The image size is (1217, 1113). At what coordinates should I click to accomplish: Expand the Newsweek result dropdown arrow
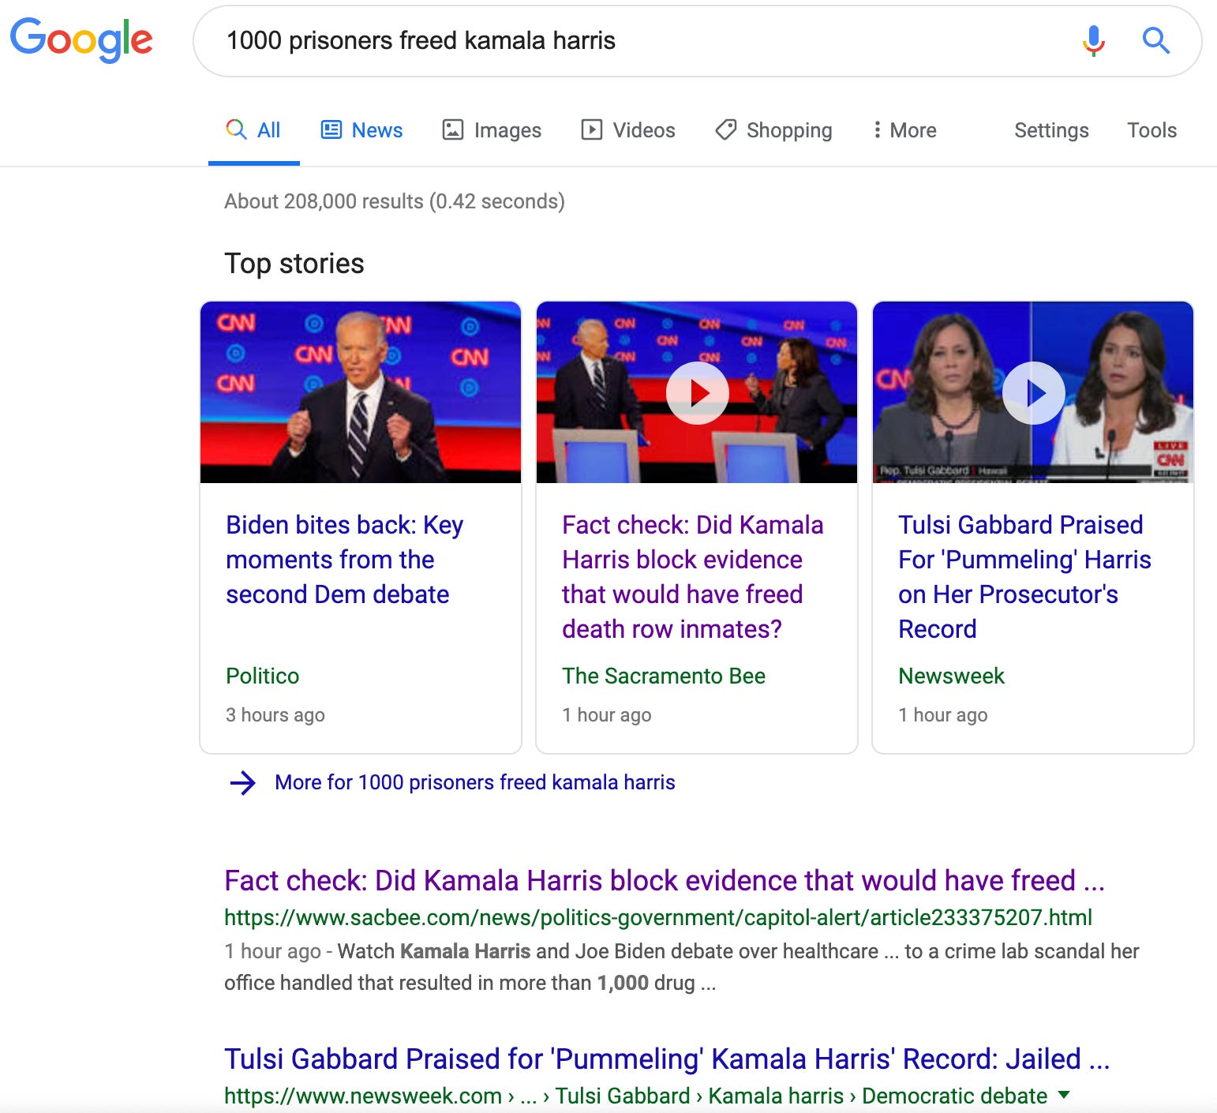[1064, 1095]
